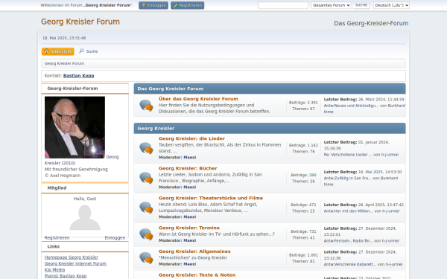This screenshot has width=447, height=279.
Task: Open the Homepage Georg Kreisler link
Action: click(72, 257)
